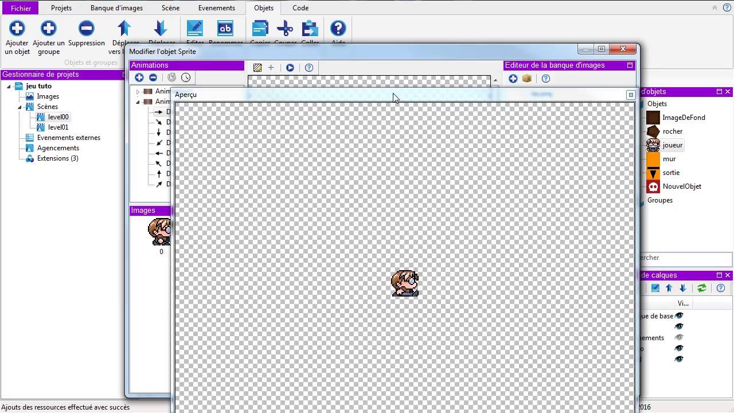Click the Suppression minus icon in the ribbon

tap(87, 28)
